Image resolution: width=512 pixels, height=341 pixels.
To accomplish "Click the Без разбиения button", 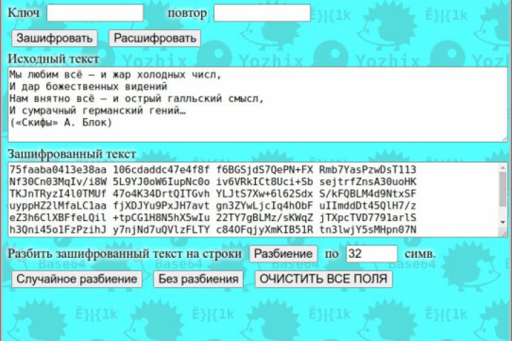I will pyautogui.click(x=198, y=279).
